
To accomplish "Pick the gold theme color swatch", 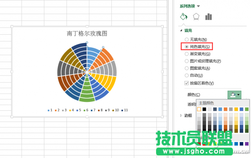I will pos(236,109).
